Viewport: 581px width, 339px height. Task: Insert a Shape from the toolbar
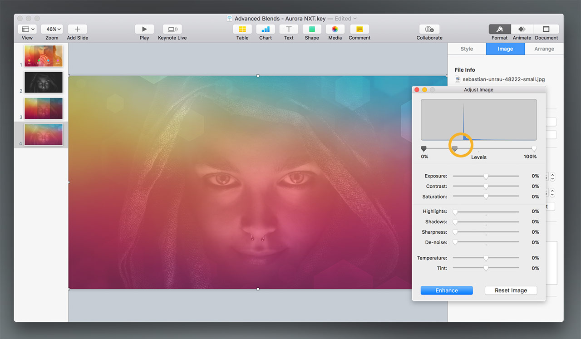tap(312, 29)
